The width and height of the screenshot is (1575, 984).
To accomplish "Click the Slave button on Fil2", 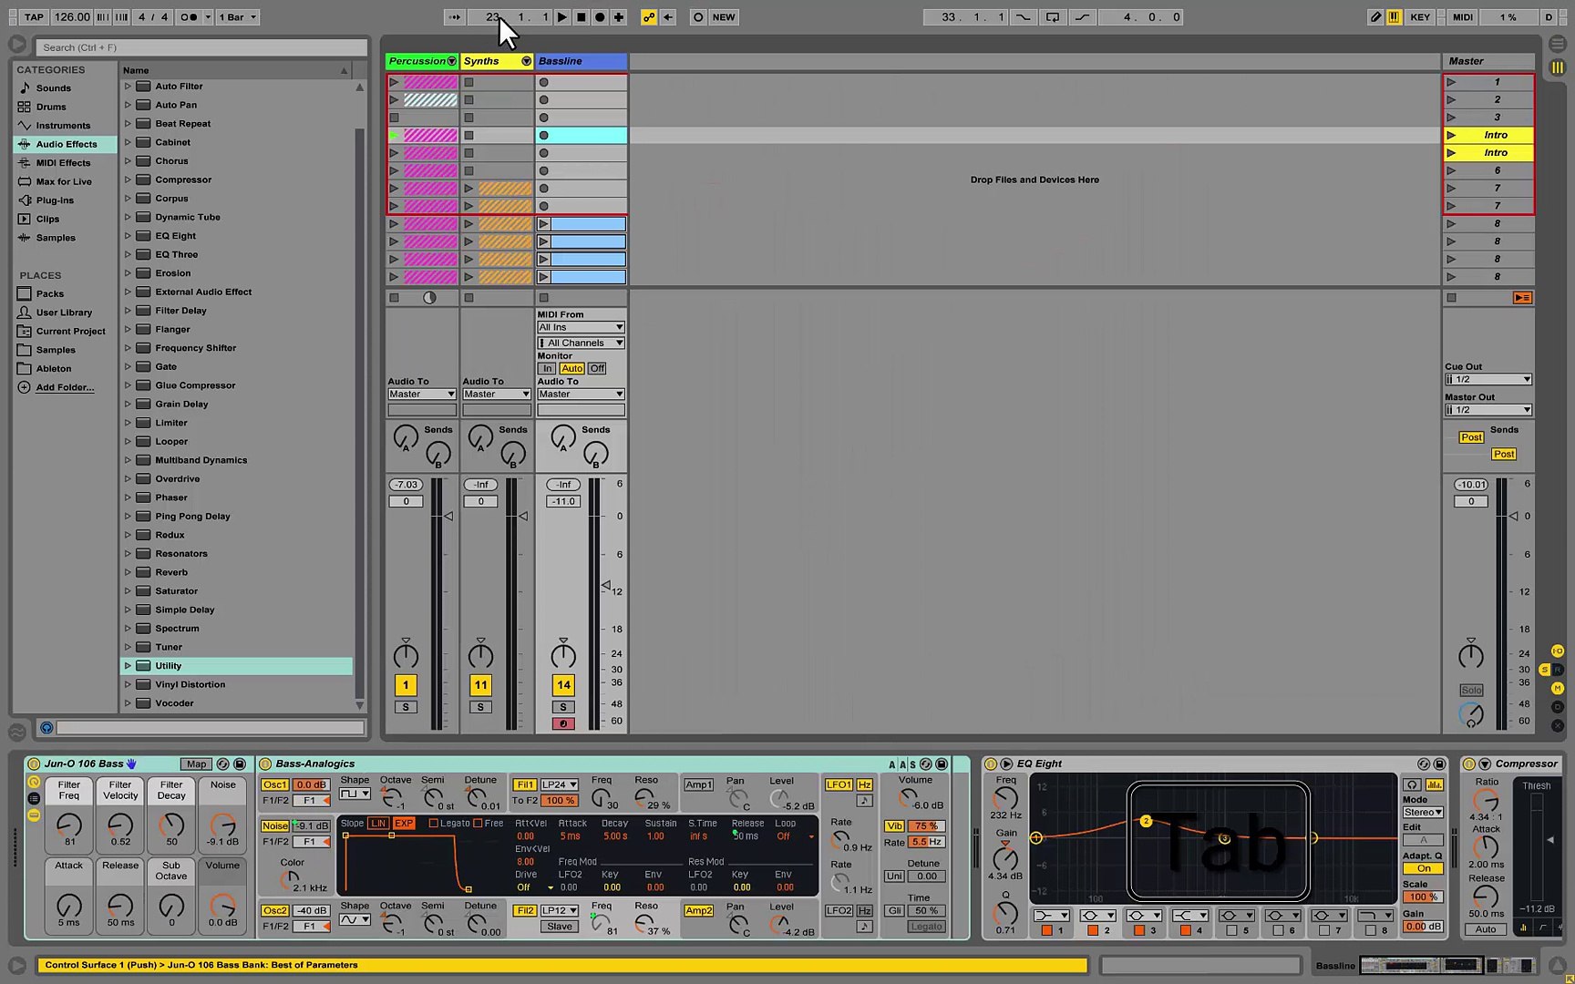I will coord(560,928).
